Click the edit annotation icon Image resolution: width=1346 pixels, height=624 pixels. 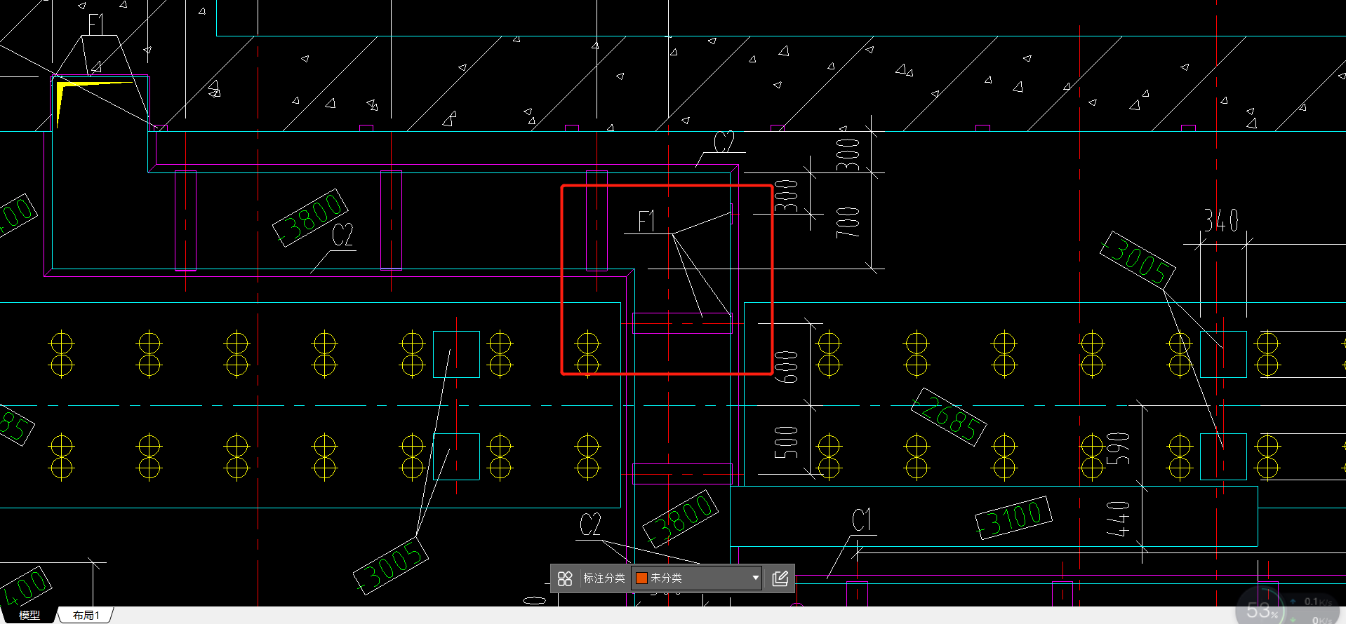[x=780, y=578]
